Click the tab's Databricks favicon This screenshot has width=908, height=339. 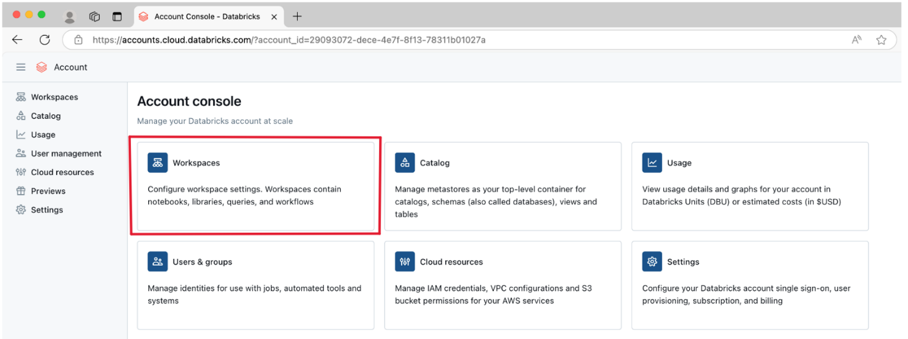144,17
